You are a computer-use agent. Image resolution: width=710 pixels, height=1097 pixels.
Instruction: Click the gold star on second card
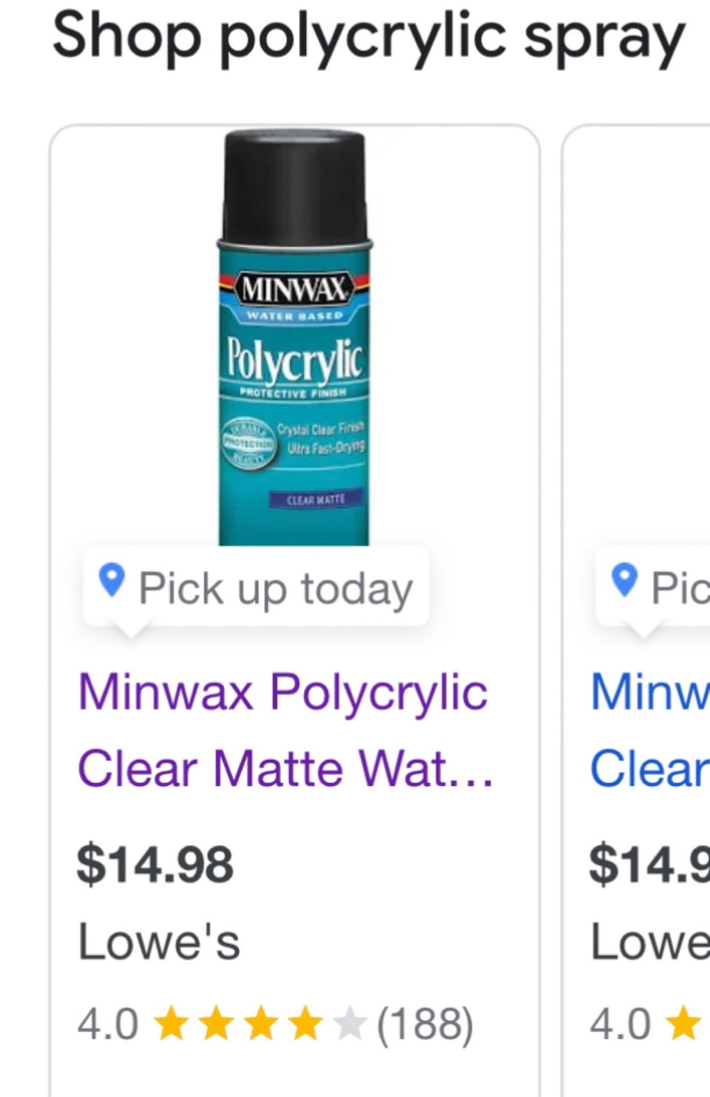pos(685,1024)
